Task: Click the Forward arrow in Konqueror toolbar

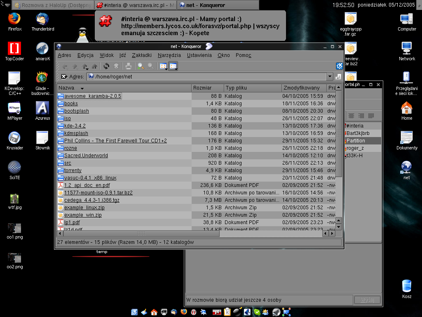Action: point(75,66)
